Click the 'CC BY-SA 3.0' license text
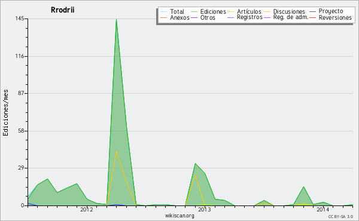 click(x=340, y=216)
